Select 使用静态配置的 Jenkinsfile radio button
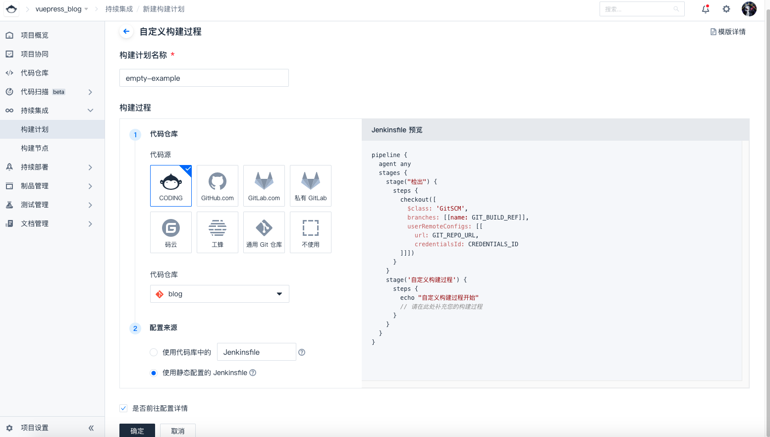The height and width of the screenshot is (437, 770). pos(154,373)
